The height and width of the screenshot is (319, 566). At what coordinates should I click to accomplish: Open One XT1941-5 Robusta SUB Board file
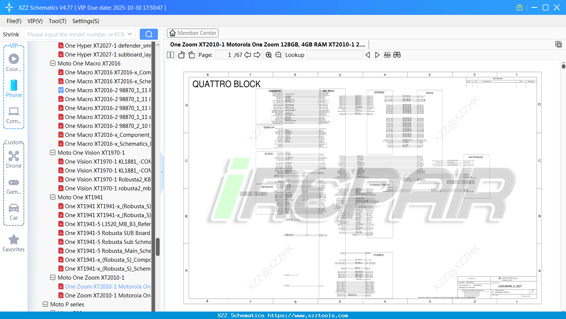[x=108, y=233]
